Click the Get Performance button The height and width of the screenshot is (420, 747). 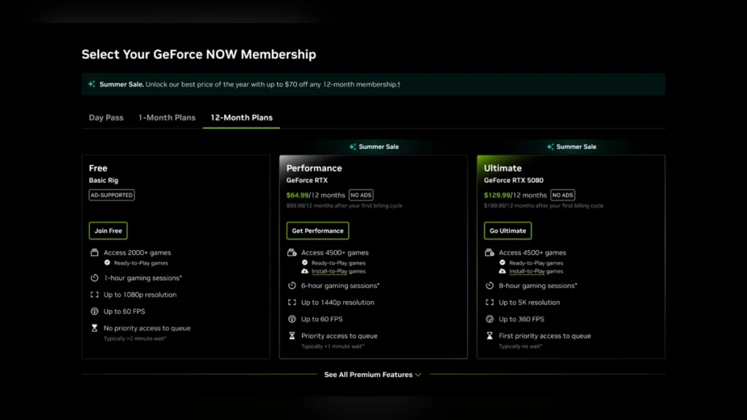click(x=318, y=230)
